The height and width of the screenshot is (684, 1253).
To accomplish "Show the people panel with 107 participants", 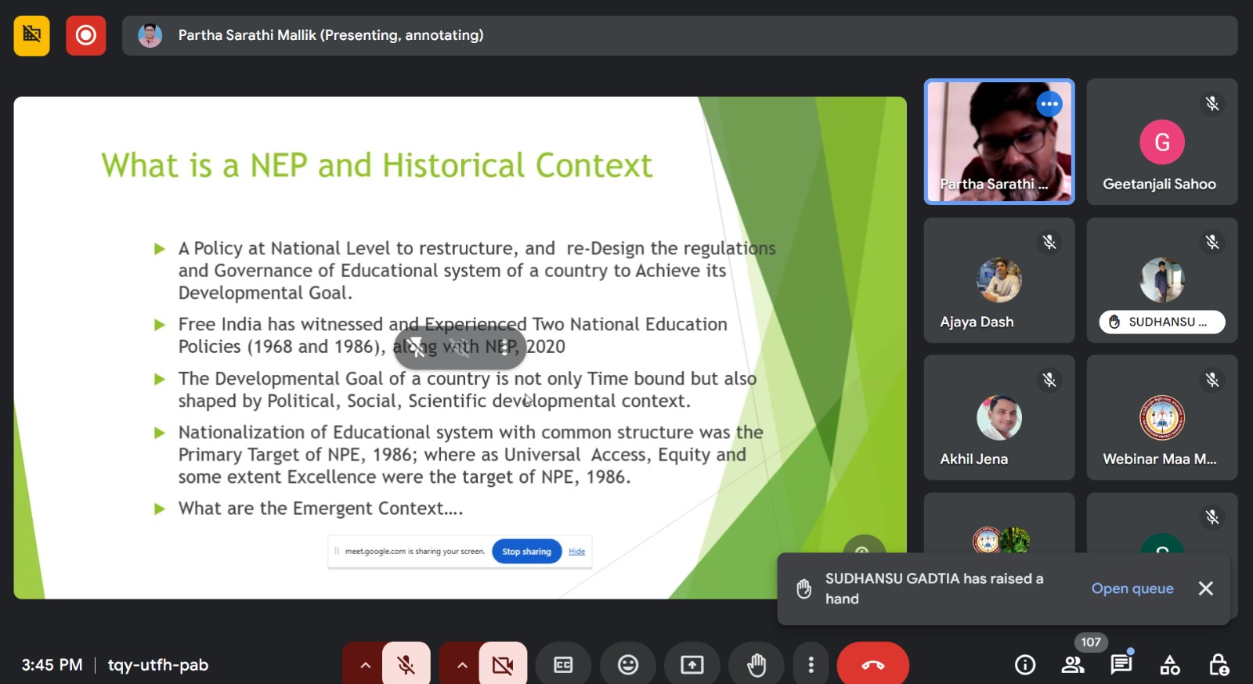I will coord(1073,664).
